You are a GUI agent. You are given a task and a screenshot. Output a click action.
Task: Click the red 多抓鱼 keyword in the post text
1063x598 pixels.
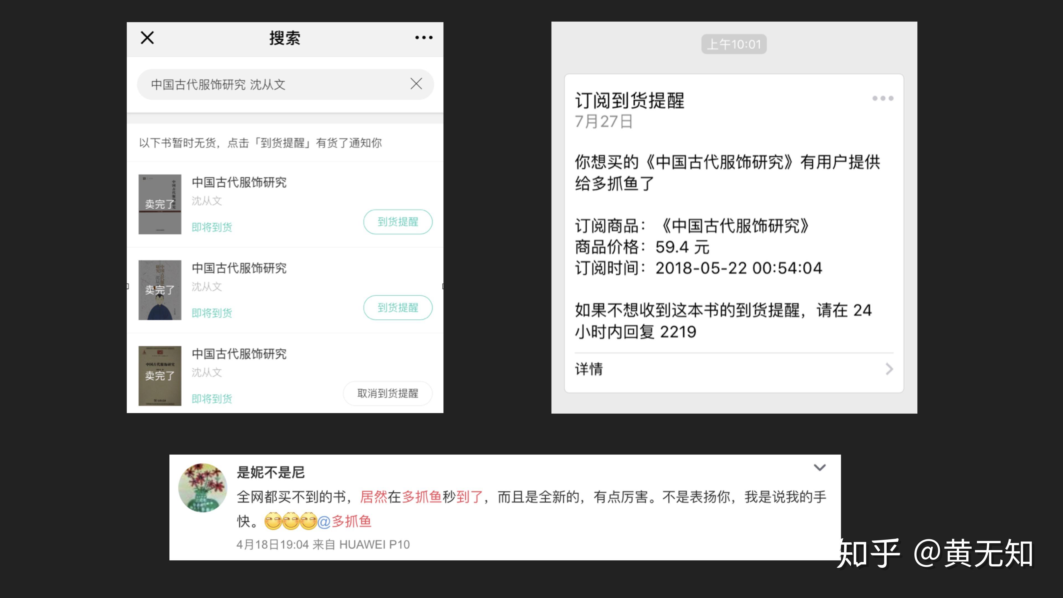click(x=422, y=497)
